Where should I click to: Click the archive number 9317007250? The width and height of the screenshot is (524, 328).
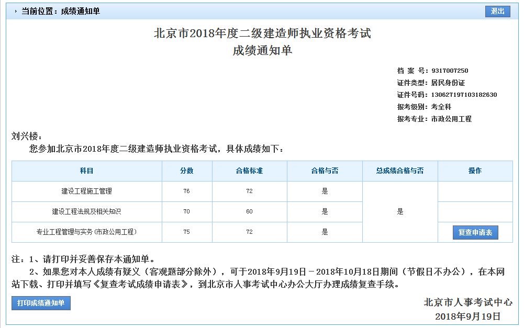click(x=449, y=71)
